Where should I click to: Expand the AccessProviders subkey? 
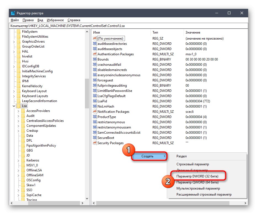(x=18, y=111)
